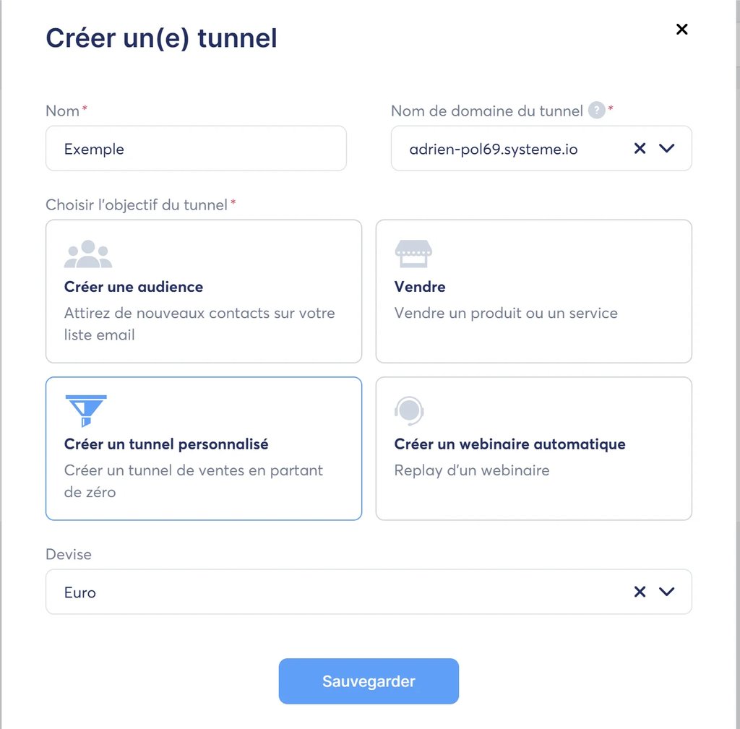Clear the Euro currency with the X icon
The height and width of the screenshot is (729, 740).
(x=639, y=592)
